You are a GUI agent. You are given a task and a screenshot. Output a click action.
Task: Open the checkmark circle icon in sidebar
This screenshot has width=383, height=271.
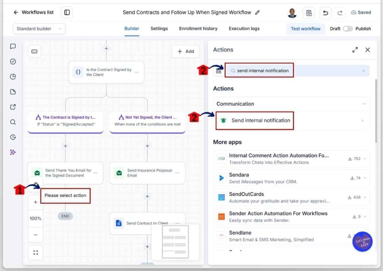[x=13, y=62]
